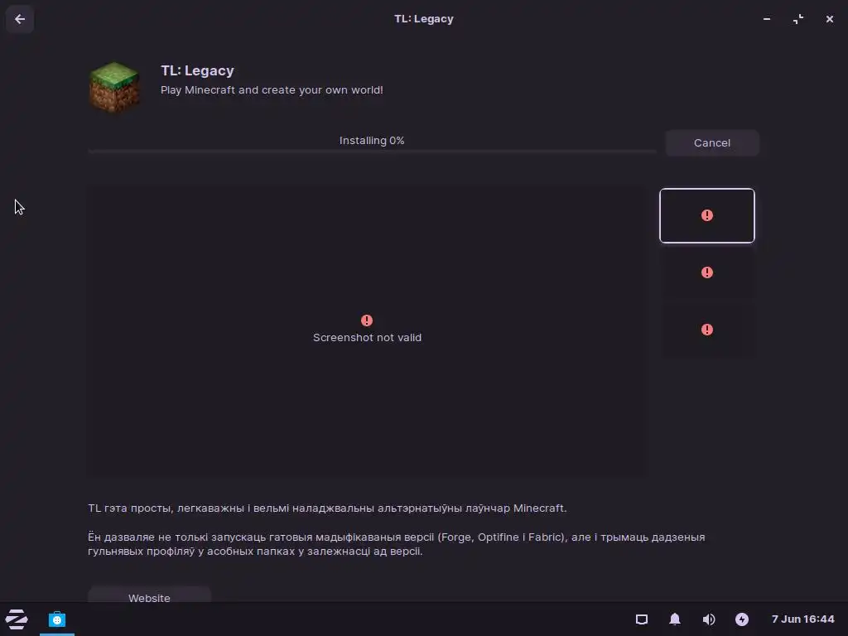
Task: Go back using the arrow button
Action: pyautogui.click(x=20, y=20)
